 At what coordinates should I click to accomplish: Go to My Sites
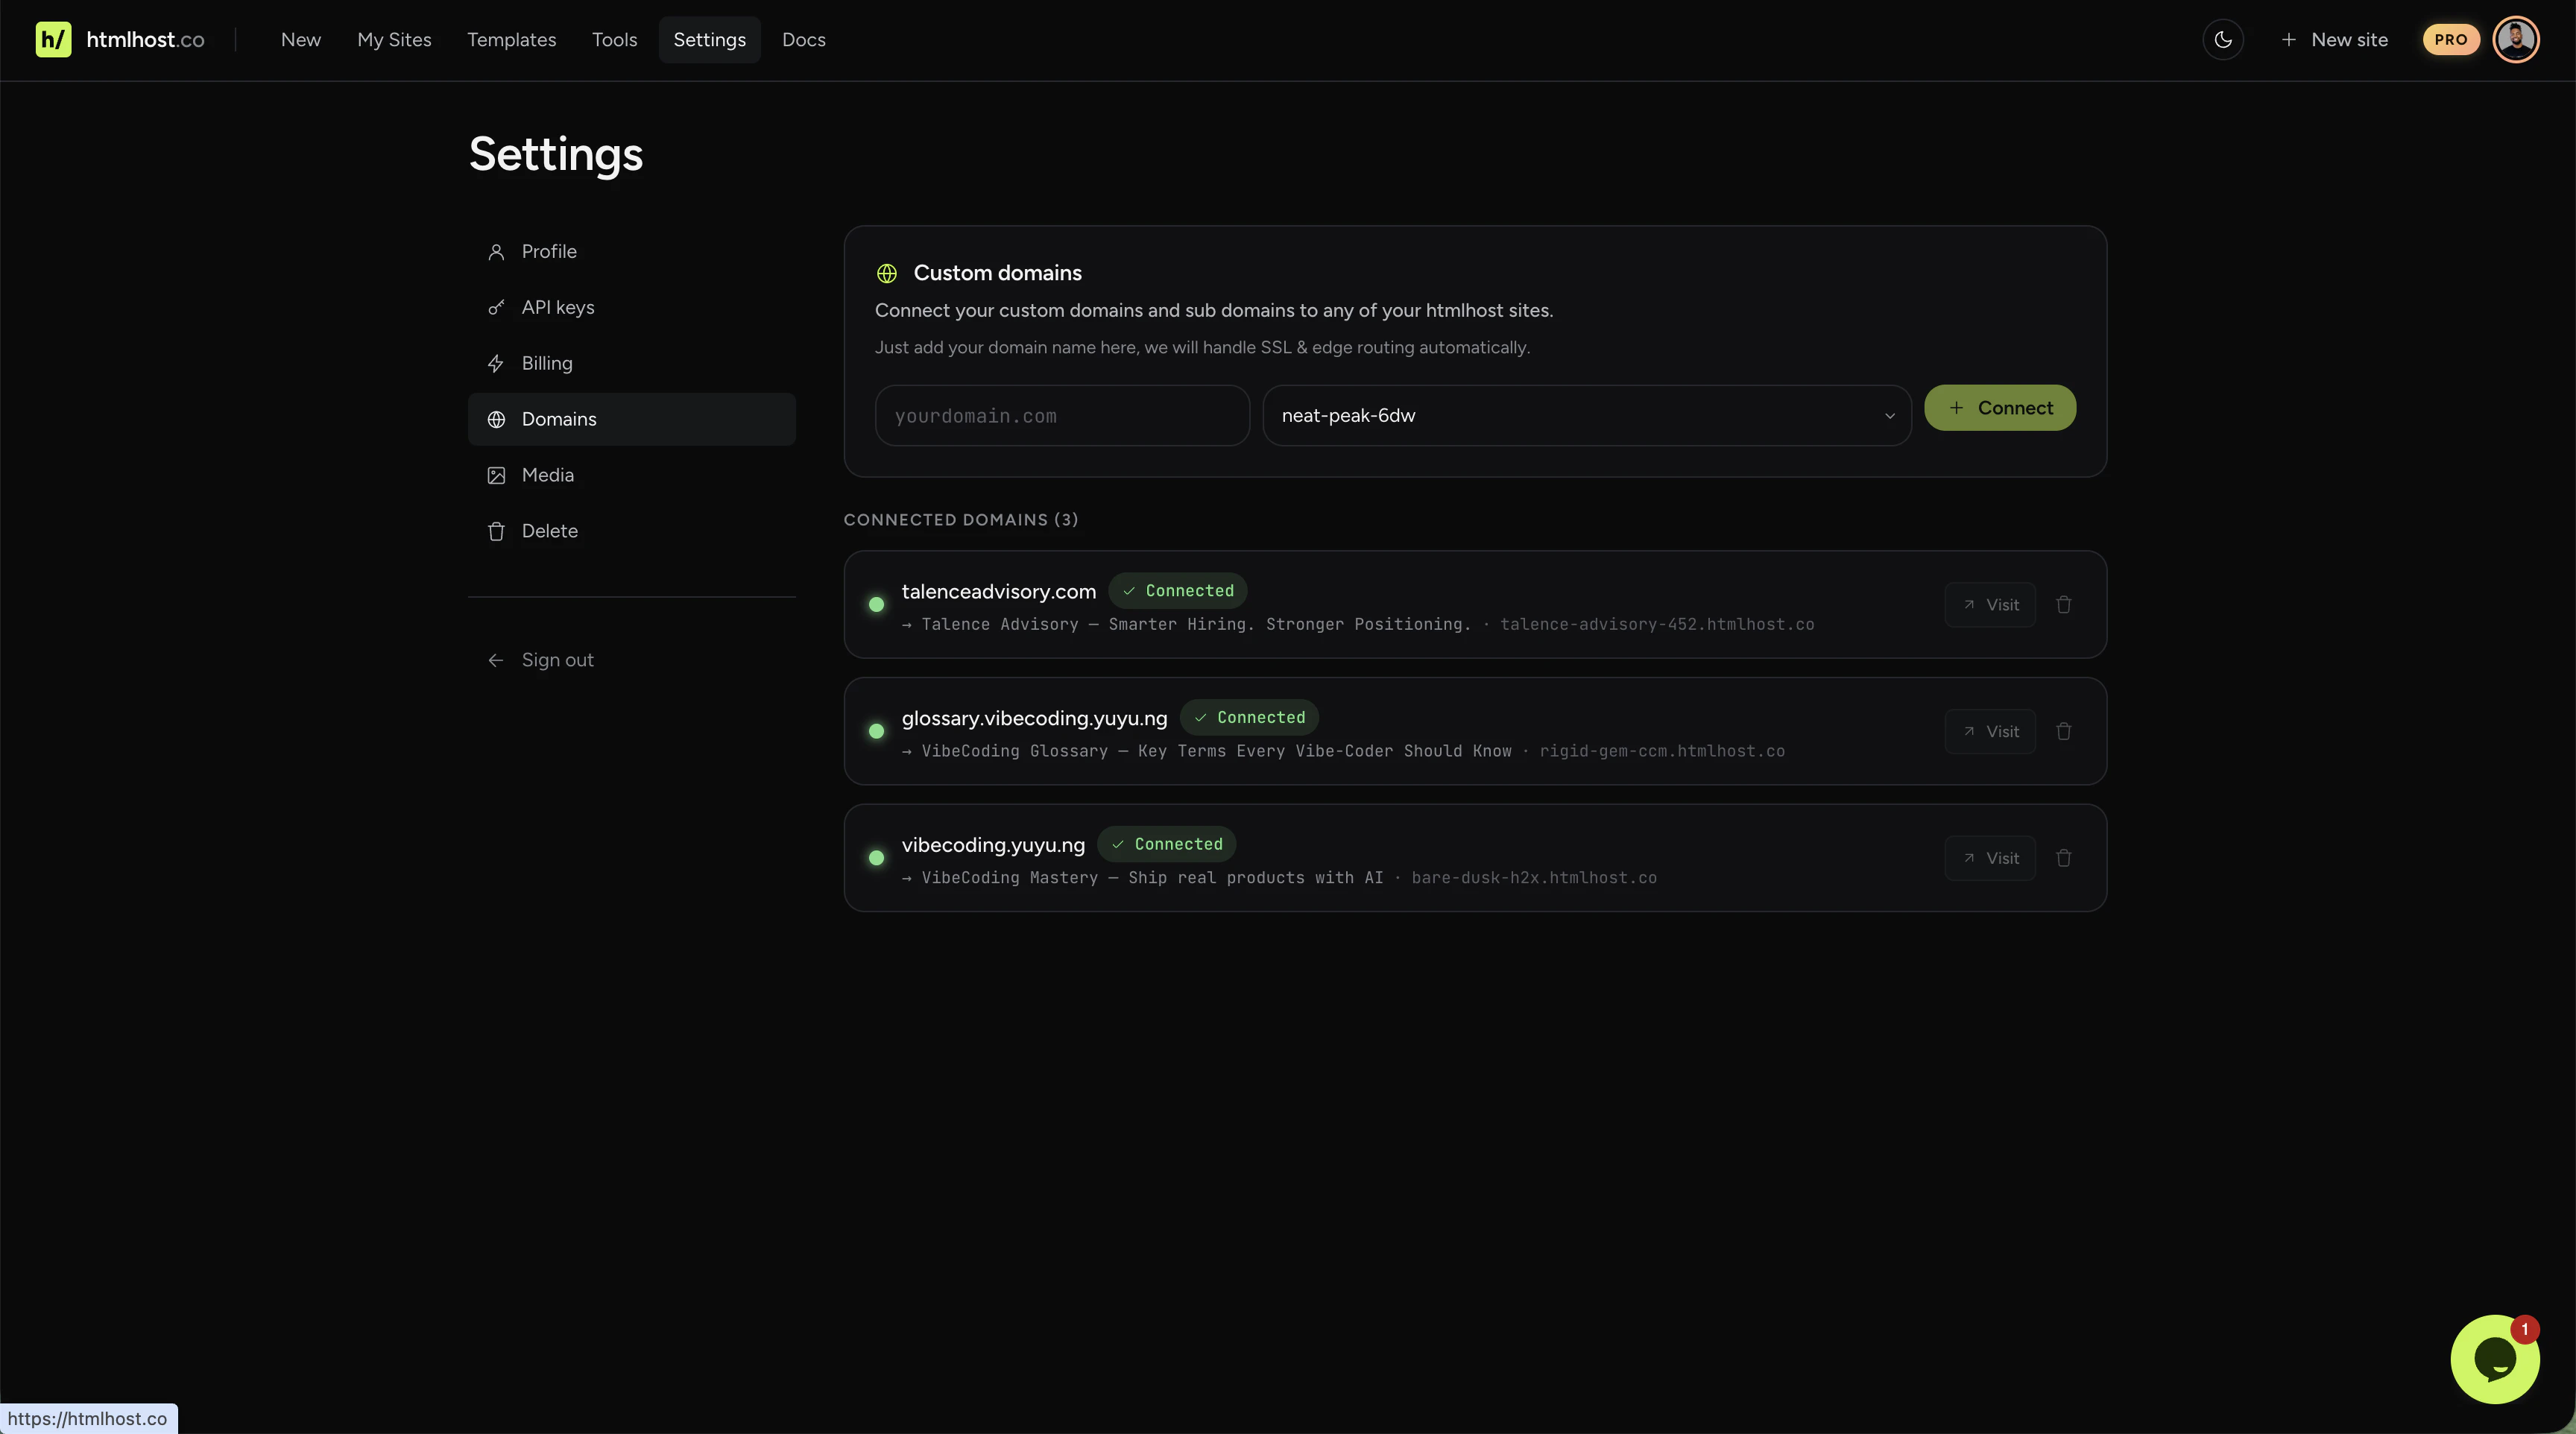tap(394, 40)
